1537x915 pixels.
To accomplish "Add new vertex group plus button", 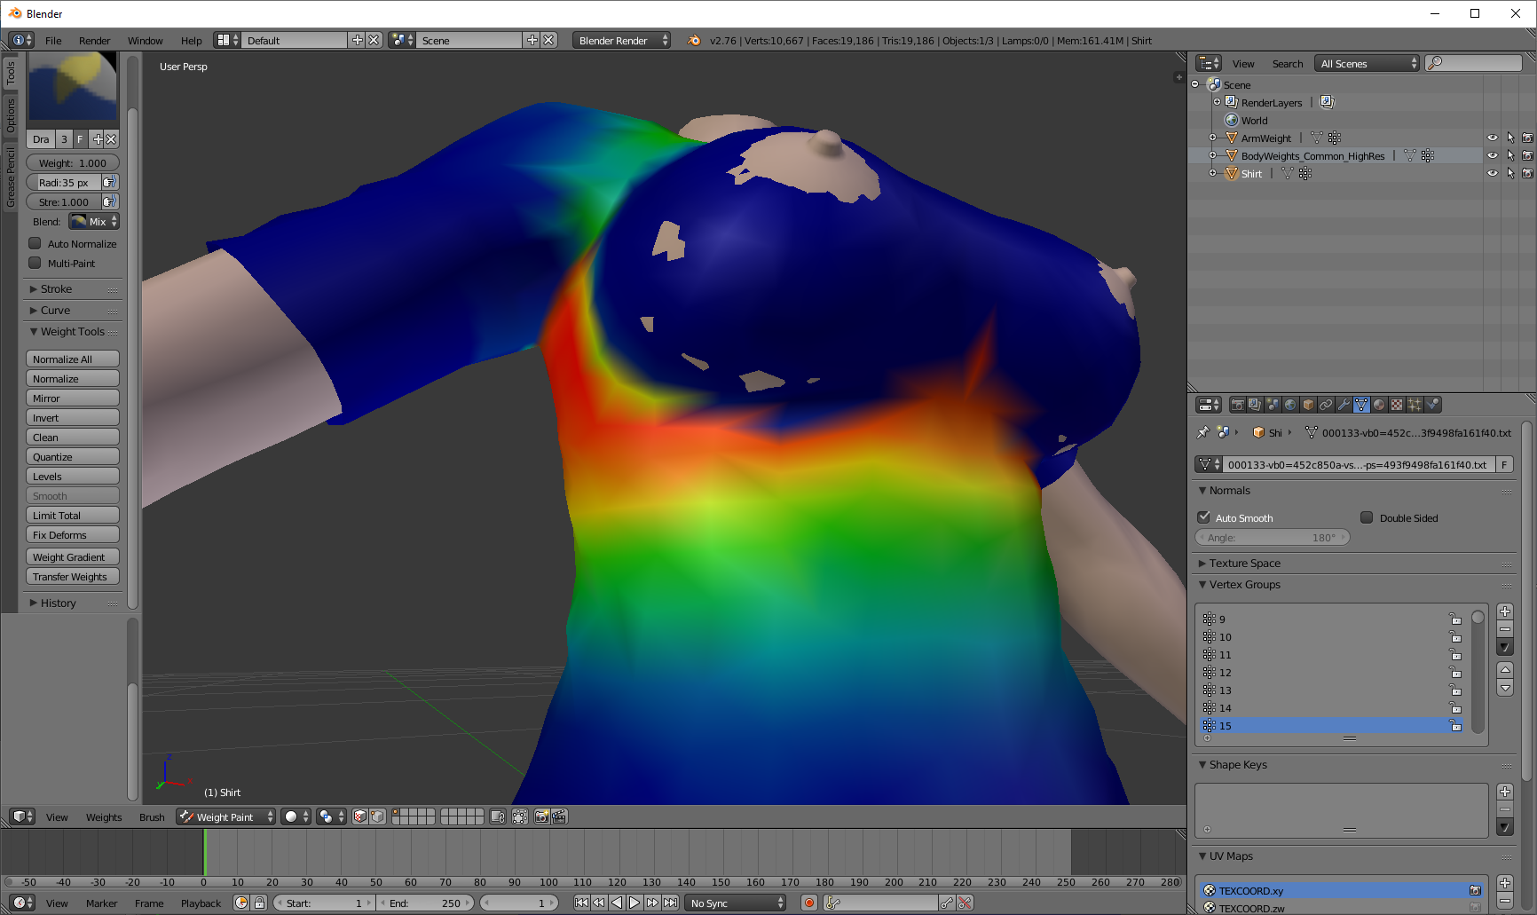I will 1505,611.
